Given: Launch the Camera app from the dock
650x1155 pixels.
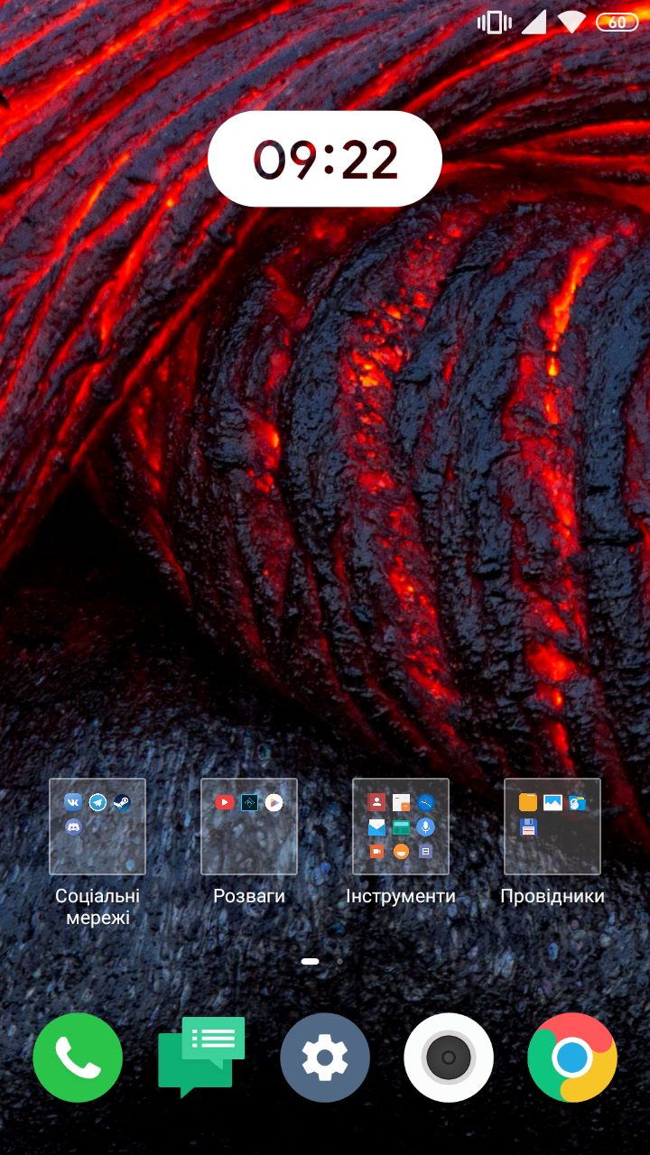Looking at the screenshot, I should point(449,1058).
